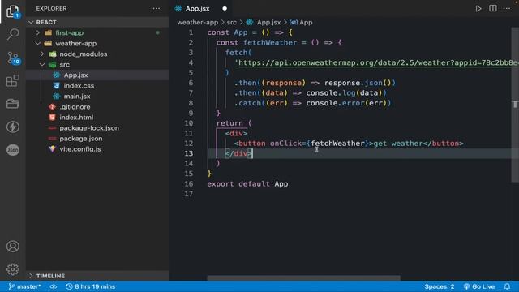Open the Search view in activity bar
Image resolution: width=519 pixels, height=292 pixels.
pyautogui.click(x=13, y=34)
